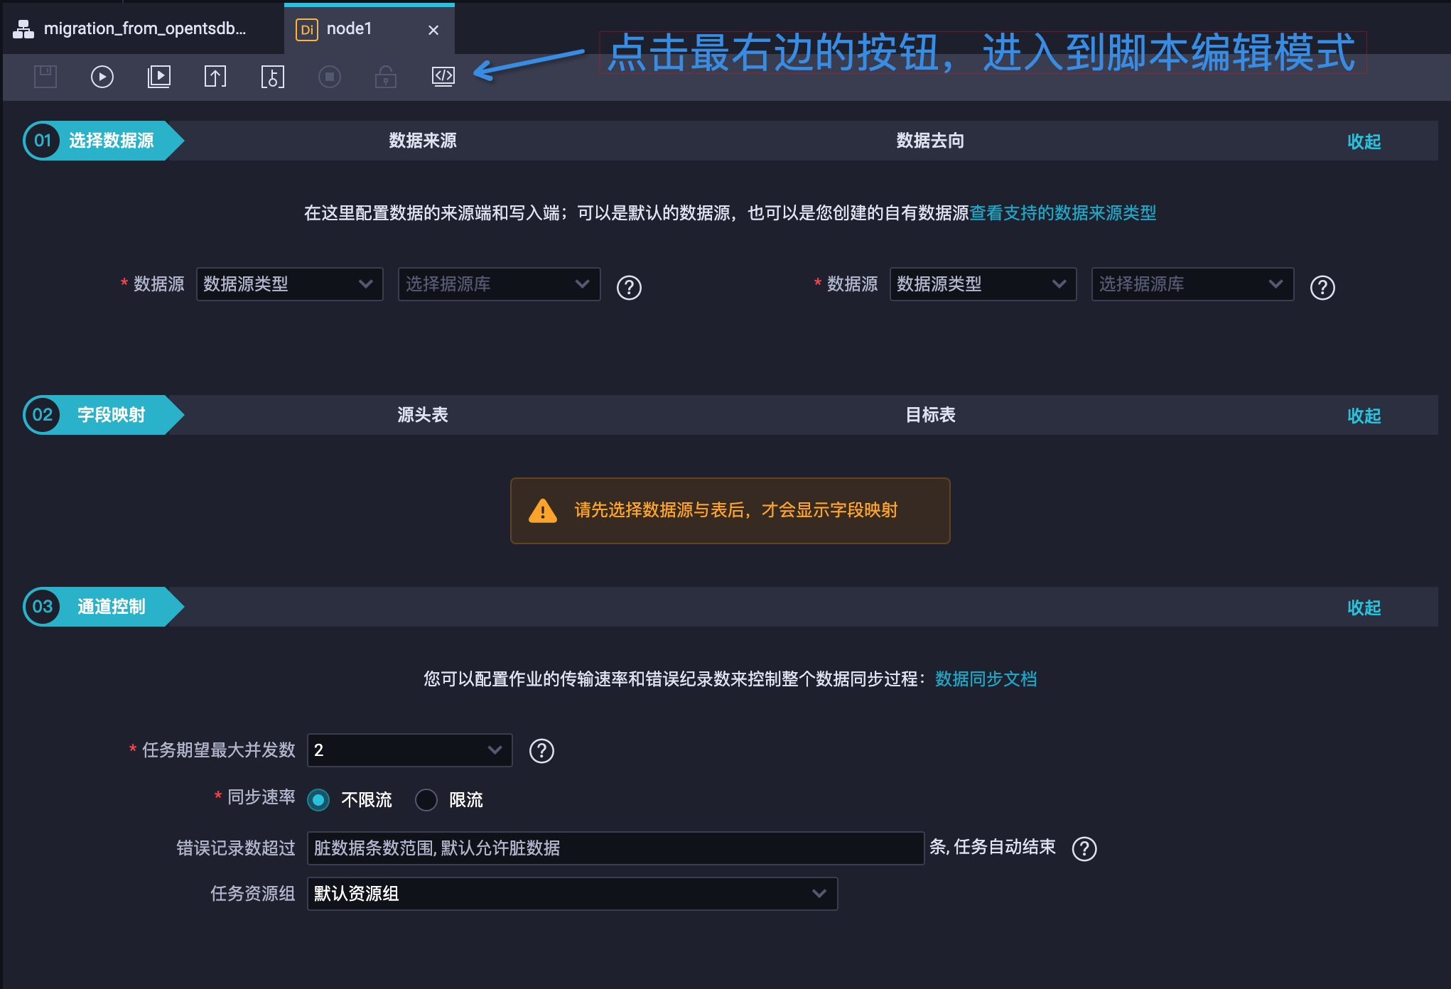Collapse the 字段映射 section via 收起
Image resolution: width=1451 pixels, height=989 pixels.
pos(1364,416)
